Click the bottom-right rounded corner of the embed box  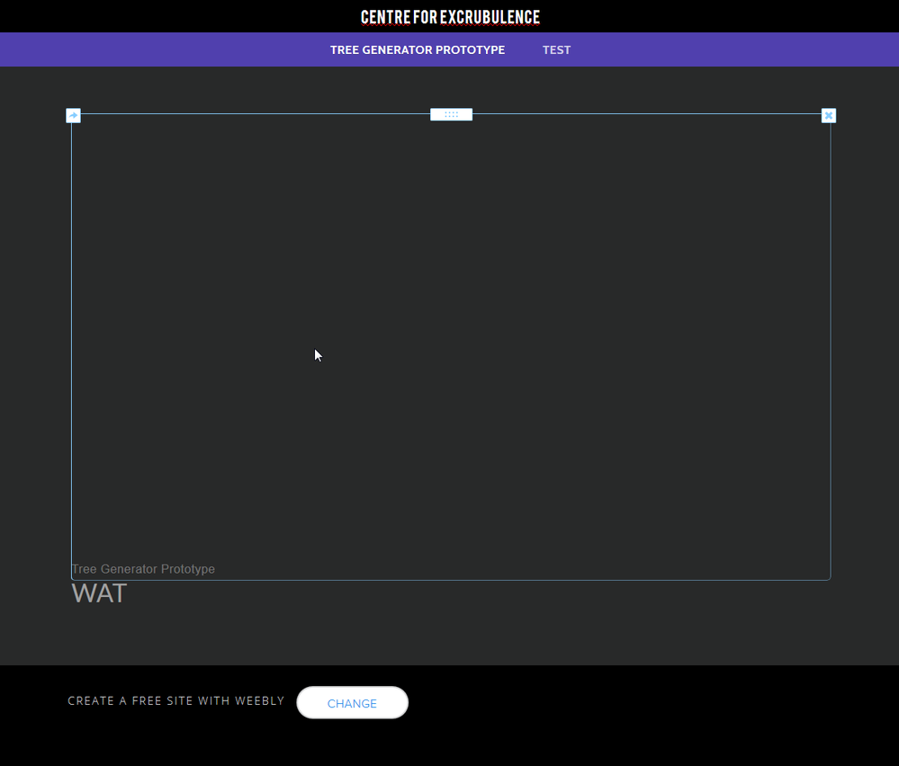[829, 578]
